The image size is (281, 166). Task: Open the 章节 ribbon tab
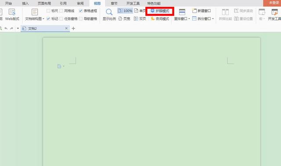114,3
